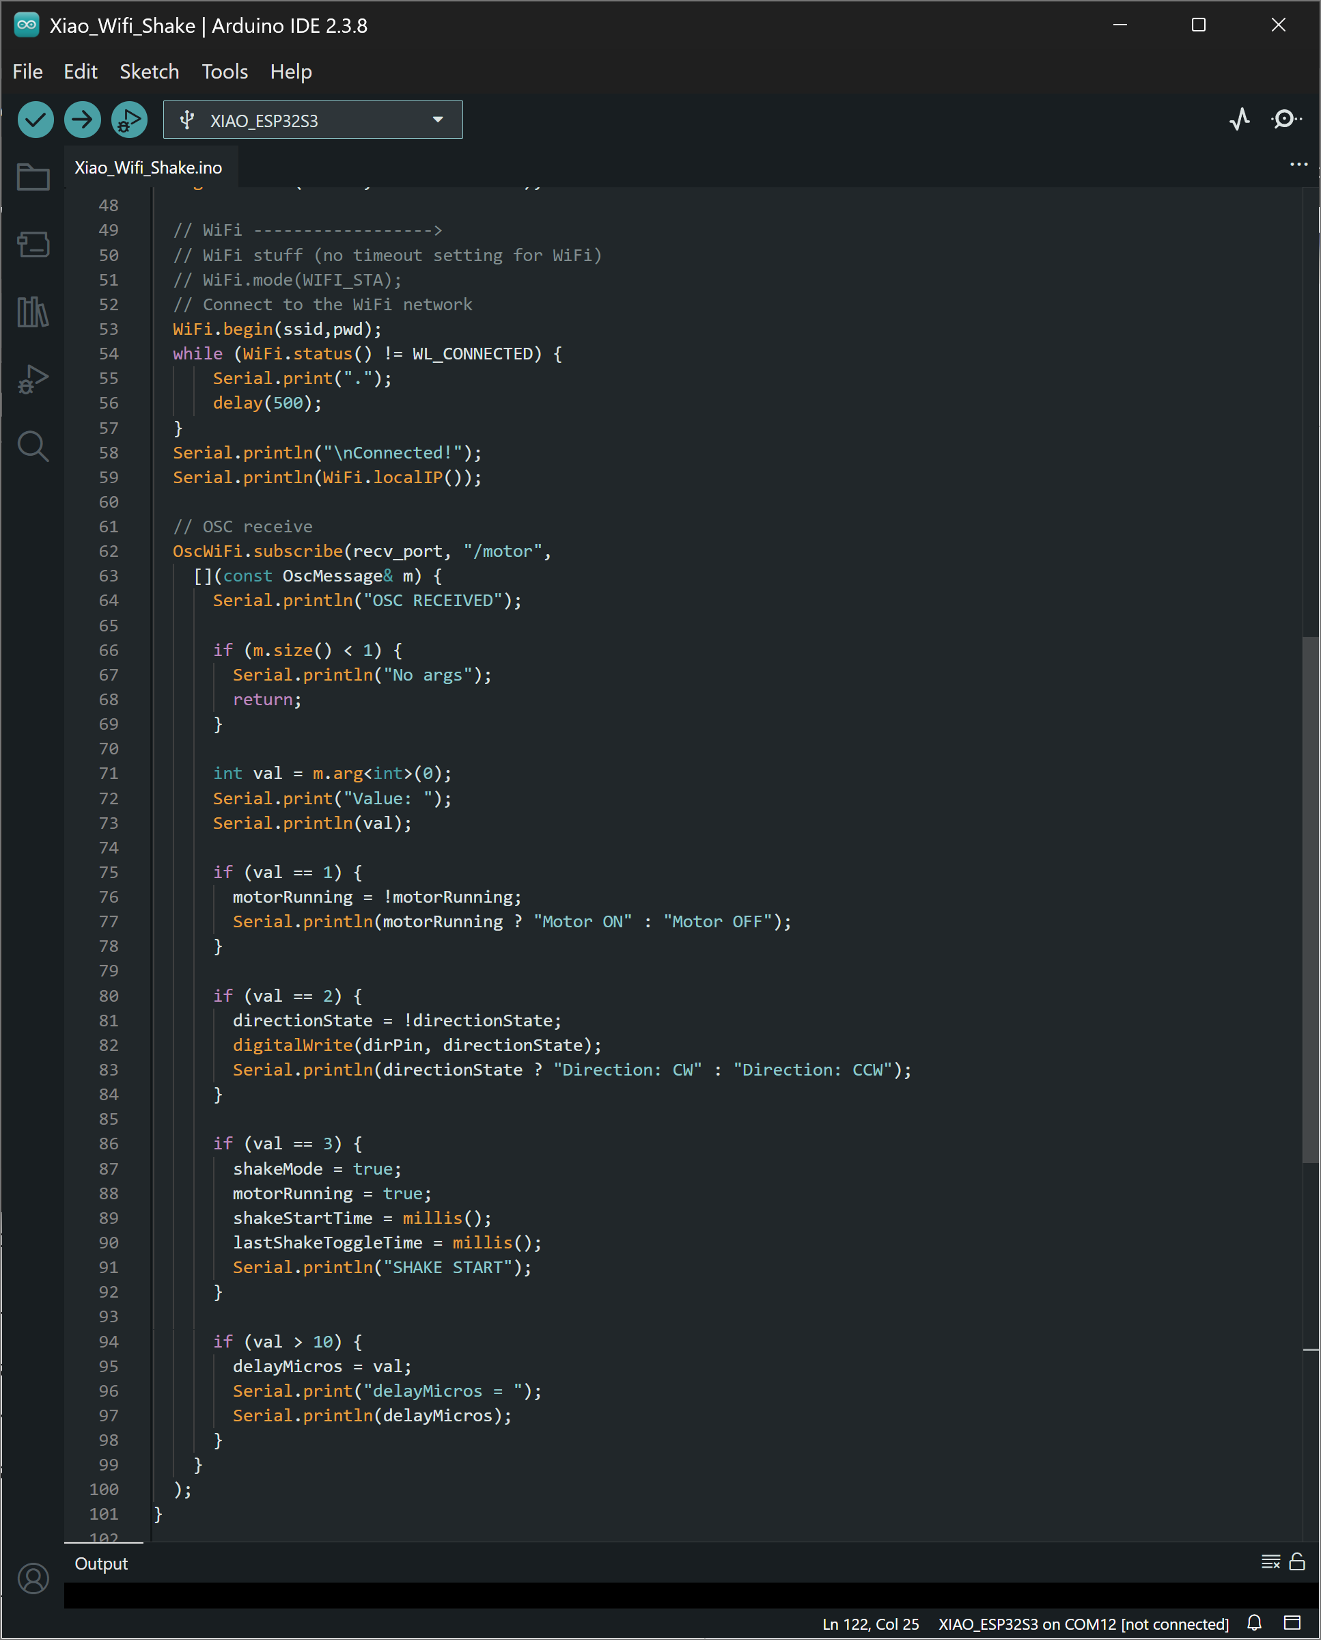This screenshot has height=1640, width=1321.
Task: Click the Verify sketch checkmark button
Action: point(35,120)
